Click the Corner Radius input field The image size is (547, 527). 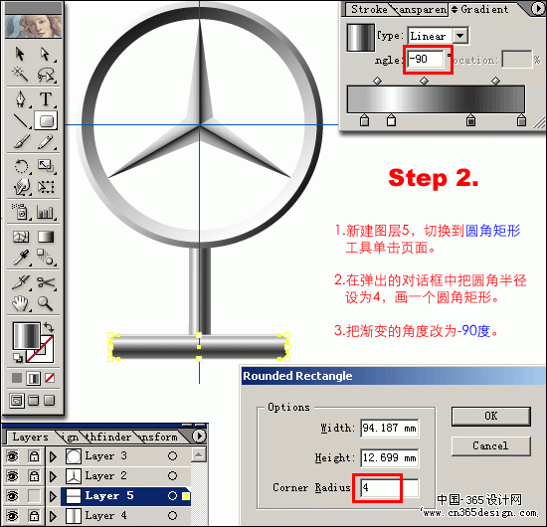(x=389, y=487)
